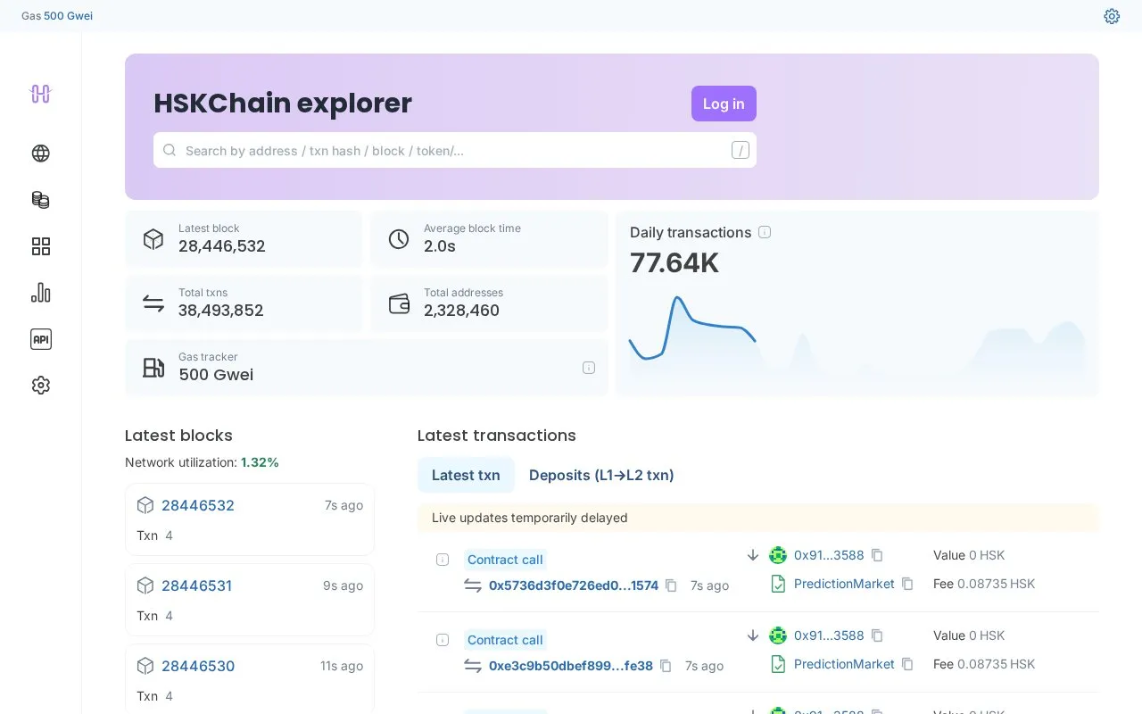
Task: Open the sender address link in second transaction
Action: coord(829,635)
